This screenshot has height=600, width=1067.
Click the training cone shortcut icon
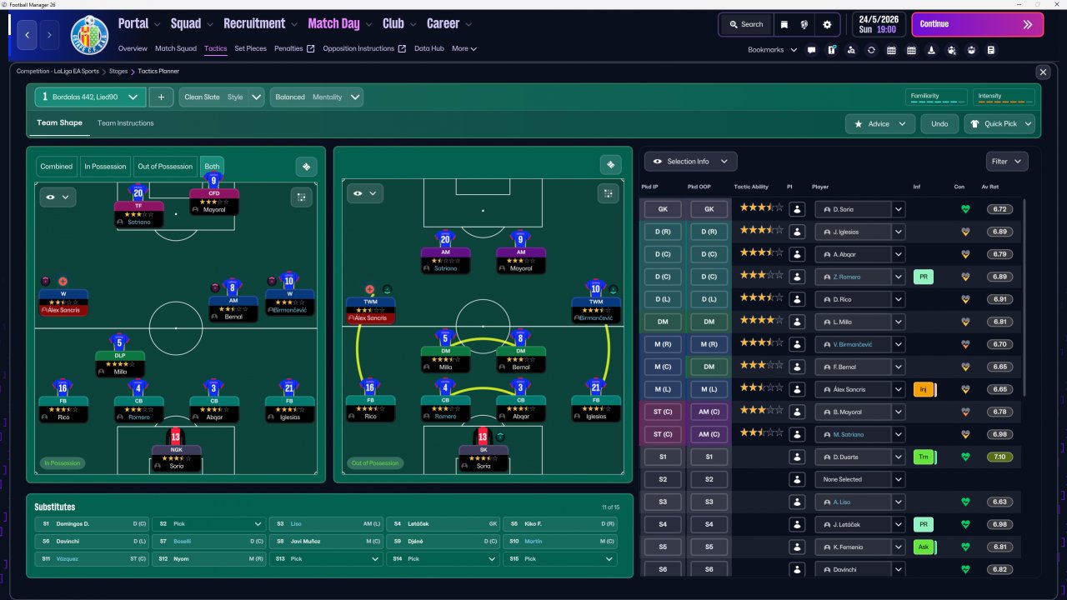coord(931,50)
